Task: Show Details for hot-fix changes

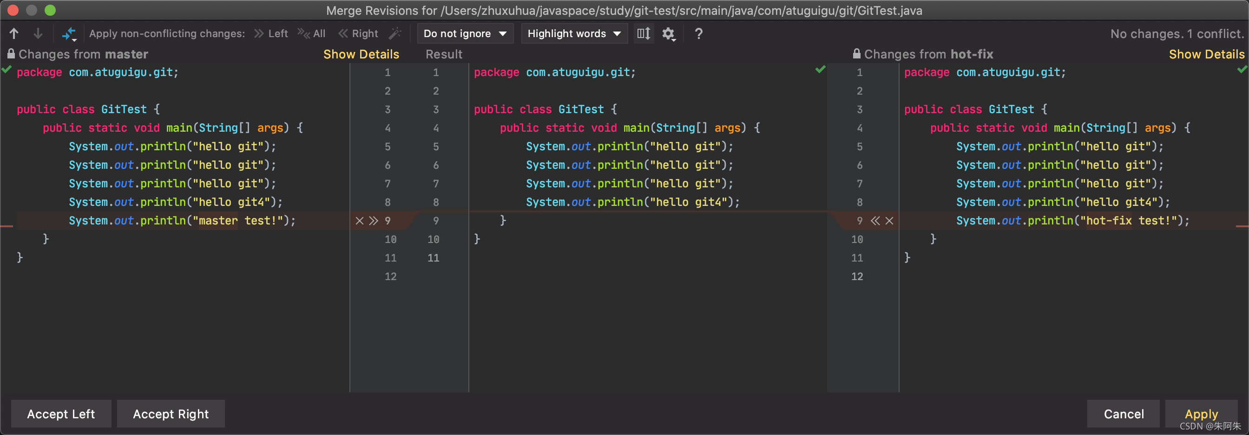Action: [1206, 54]
